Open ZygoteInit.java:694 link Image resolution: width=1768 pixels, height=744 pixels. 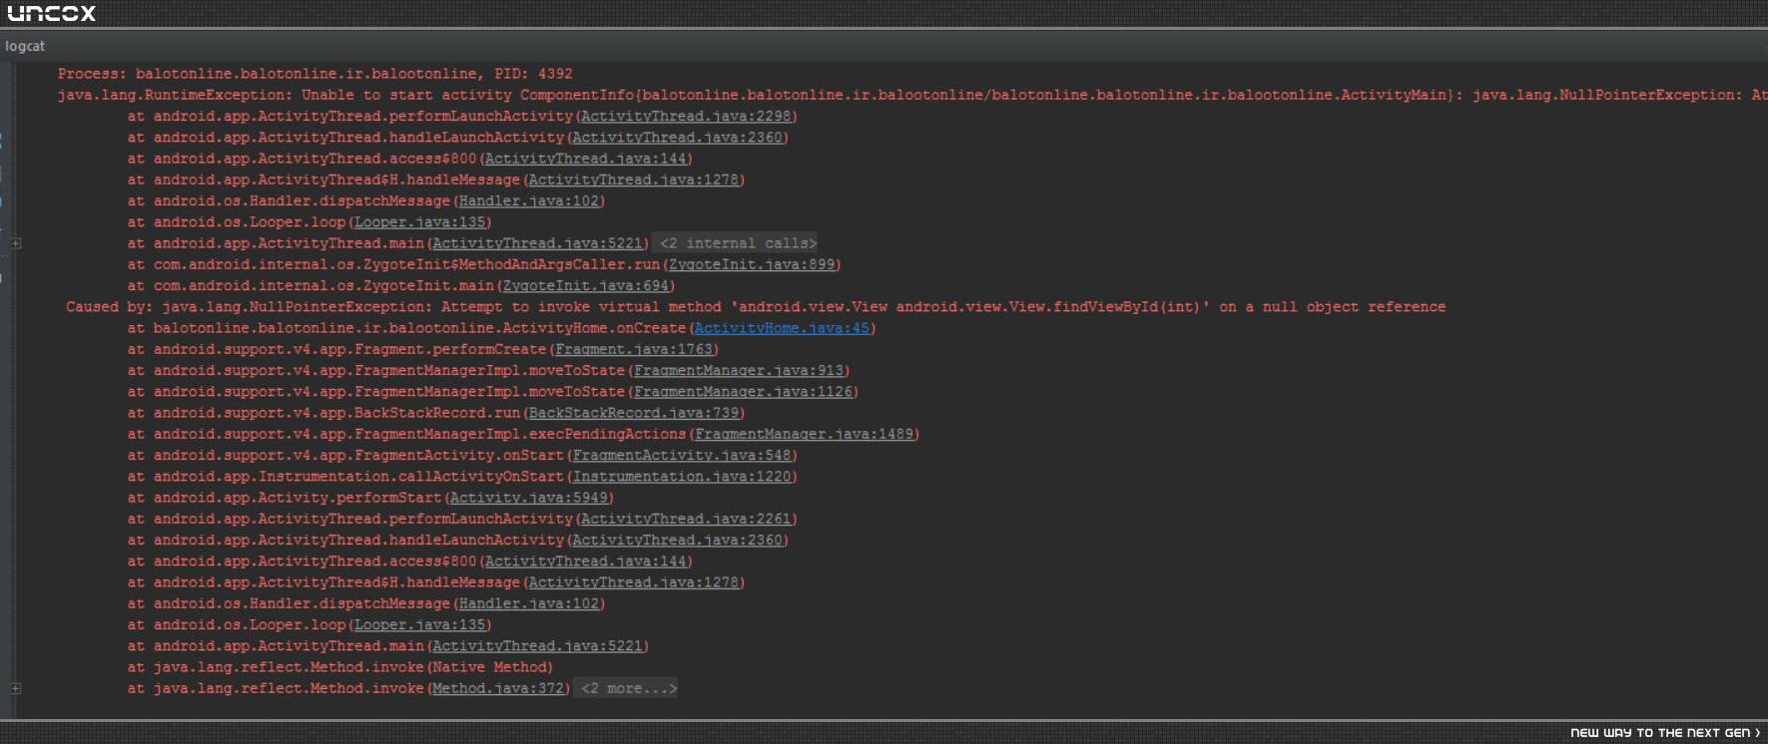click(586, 285)
